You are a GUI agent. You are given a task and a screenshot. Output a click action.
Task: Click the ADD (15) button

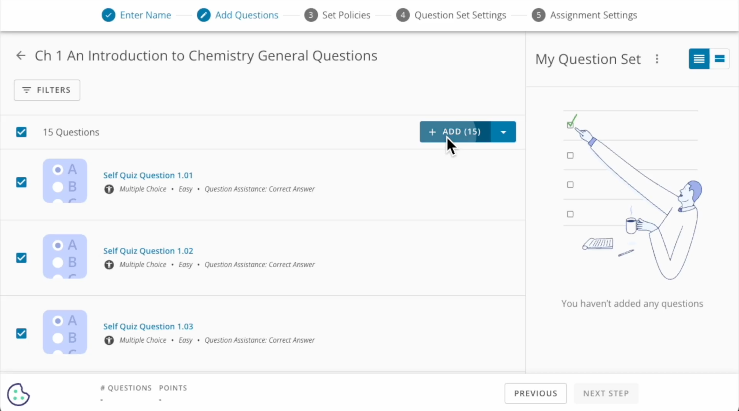coord(455,132)
